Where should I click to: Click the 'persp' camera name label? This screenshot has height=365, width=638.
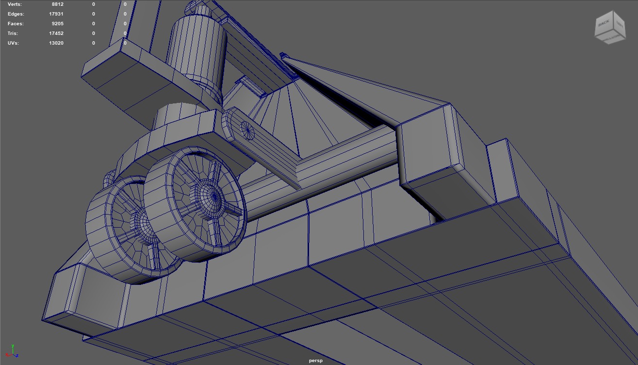316,361
